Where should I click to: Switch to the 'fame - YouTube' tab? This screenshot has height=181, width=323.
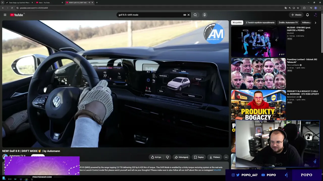point(49,3)
